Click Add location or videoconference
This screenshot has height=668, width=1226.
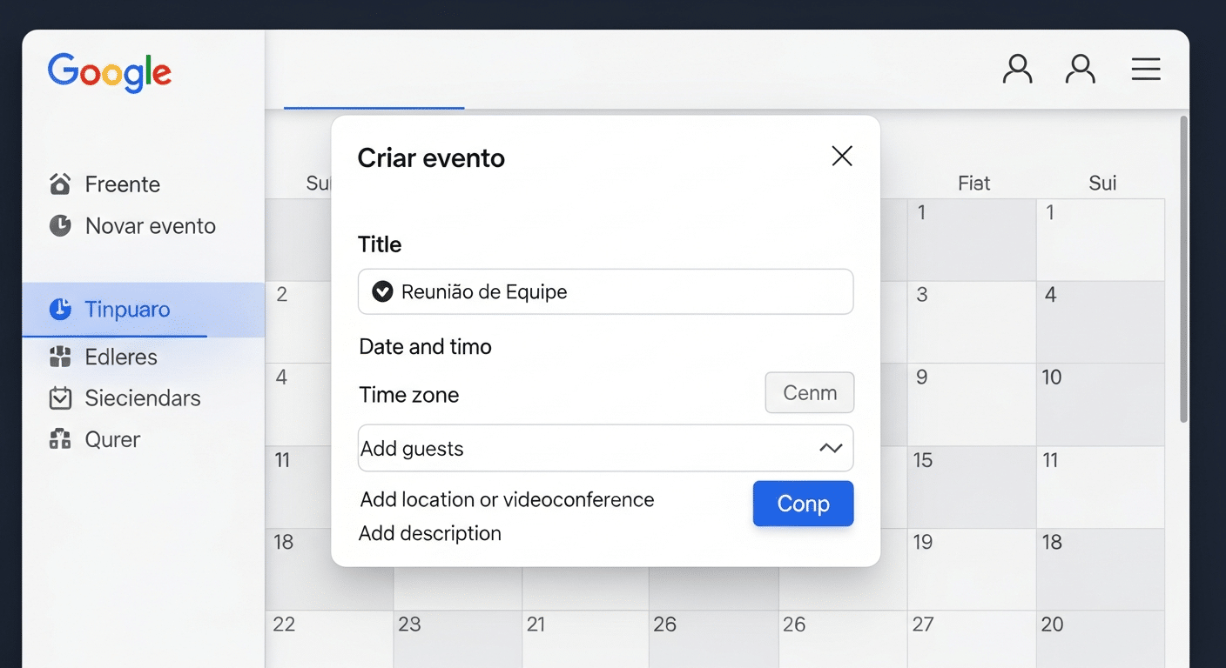[506, 499]
